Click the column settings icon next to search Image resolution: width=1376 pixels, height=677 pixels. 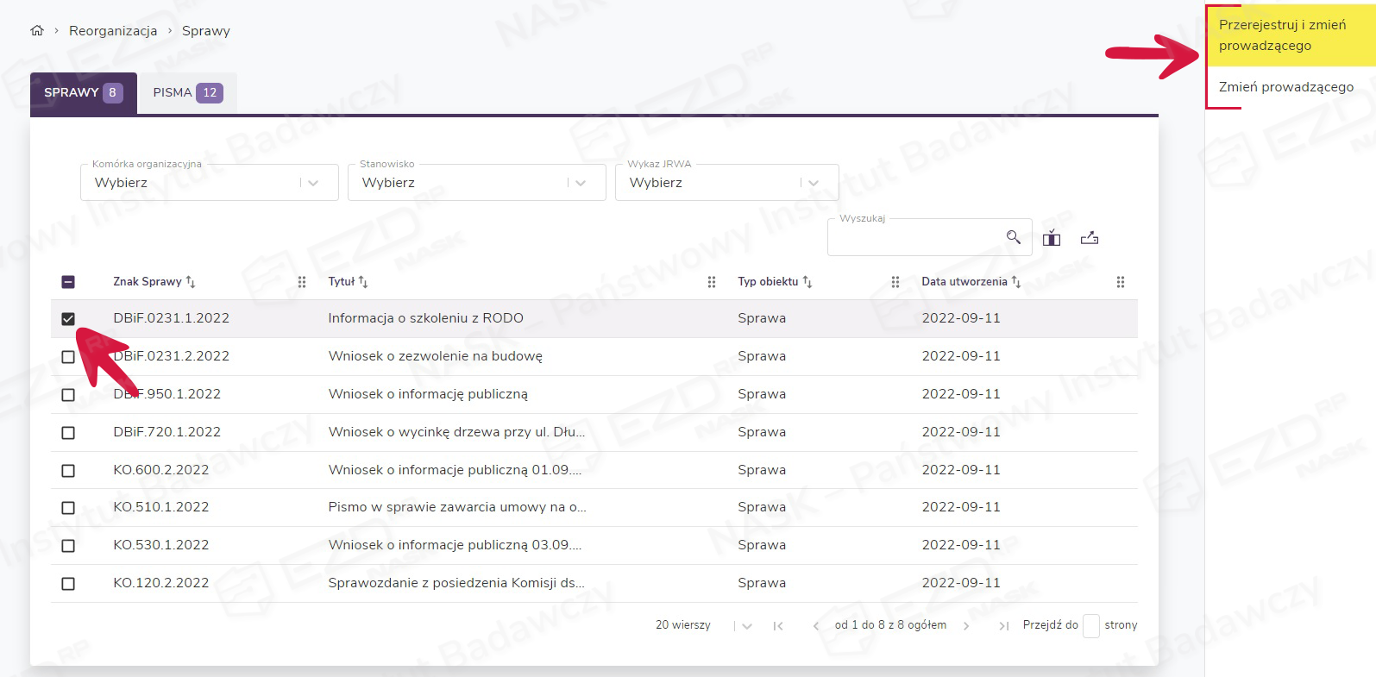point(1051,238)
